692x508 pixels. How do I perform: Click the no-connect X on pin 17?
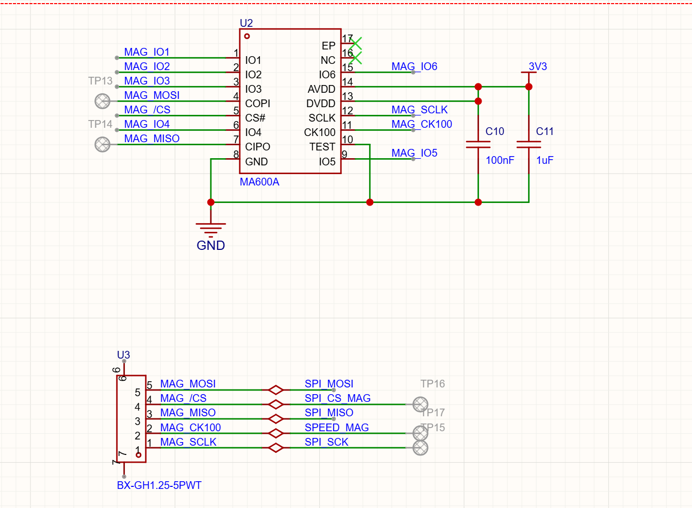[355, 43]
